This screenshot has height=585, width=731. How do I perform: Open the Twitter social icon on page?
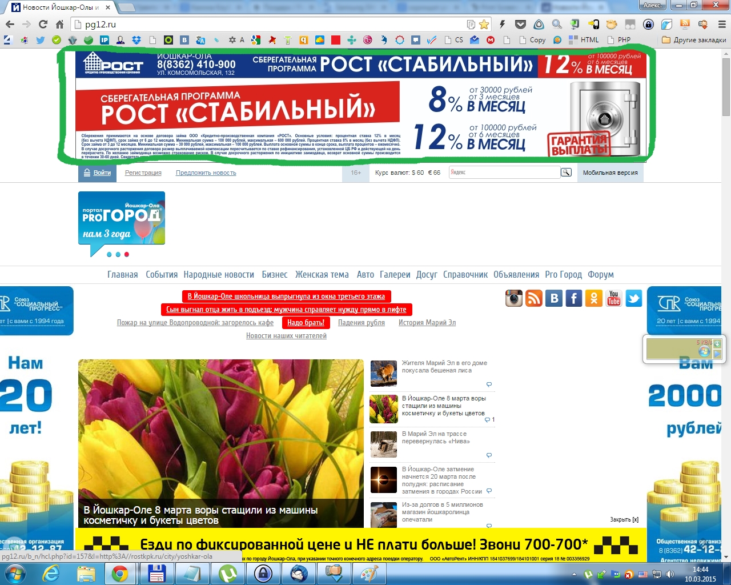[x=634, y=298]
